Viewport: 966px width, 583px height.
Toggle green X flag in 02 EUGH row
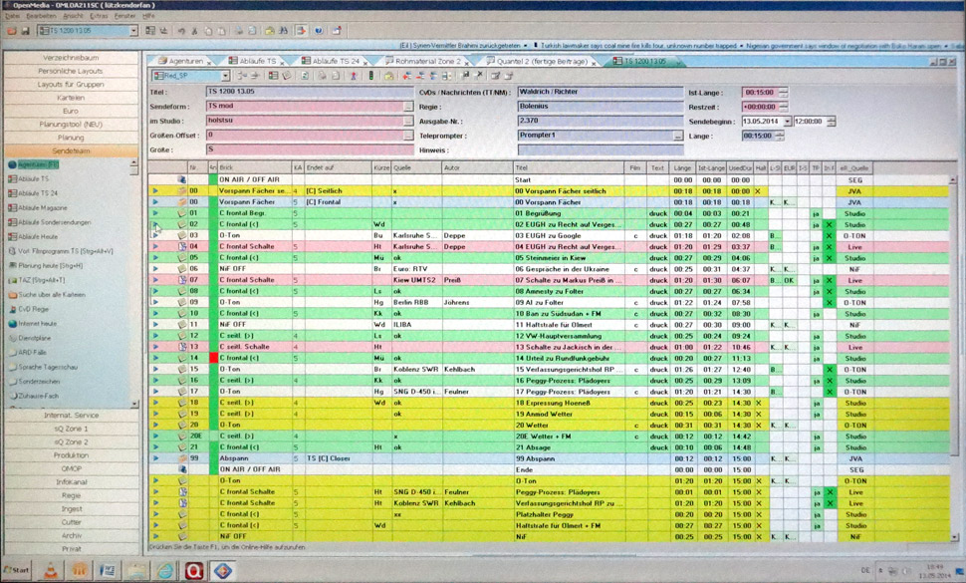coord(829,224)
